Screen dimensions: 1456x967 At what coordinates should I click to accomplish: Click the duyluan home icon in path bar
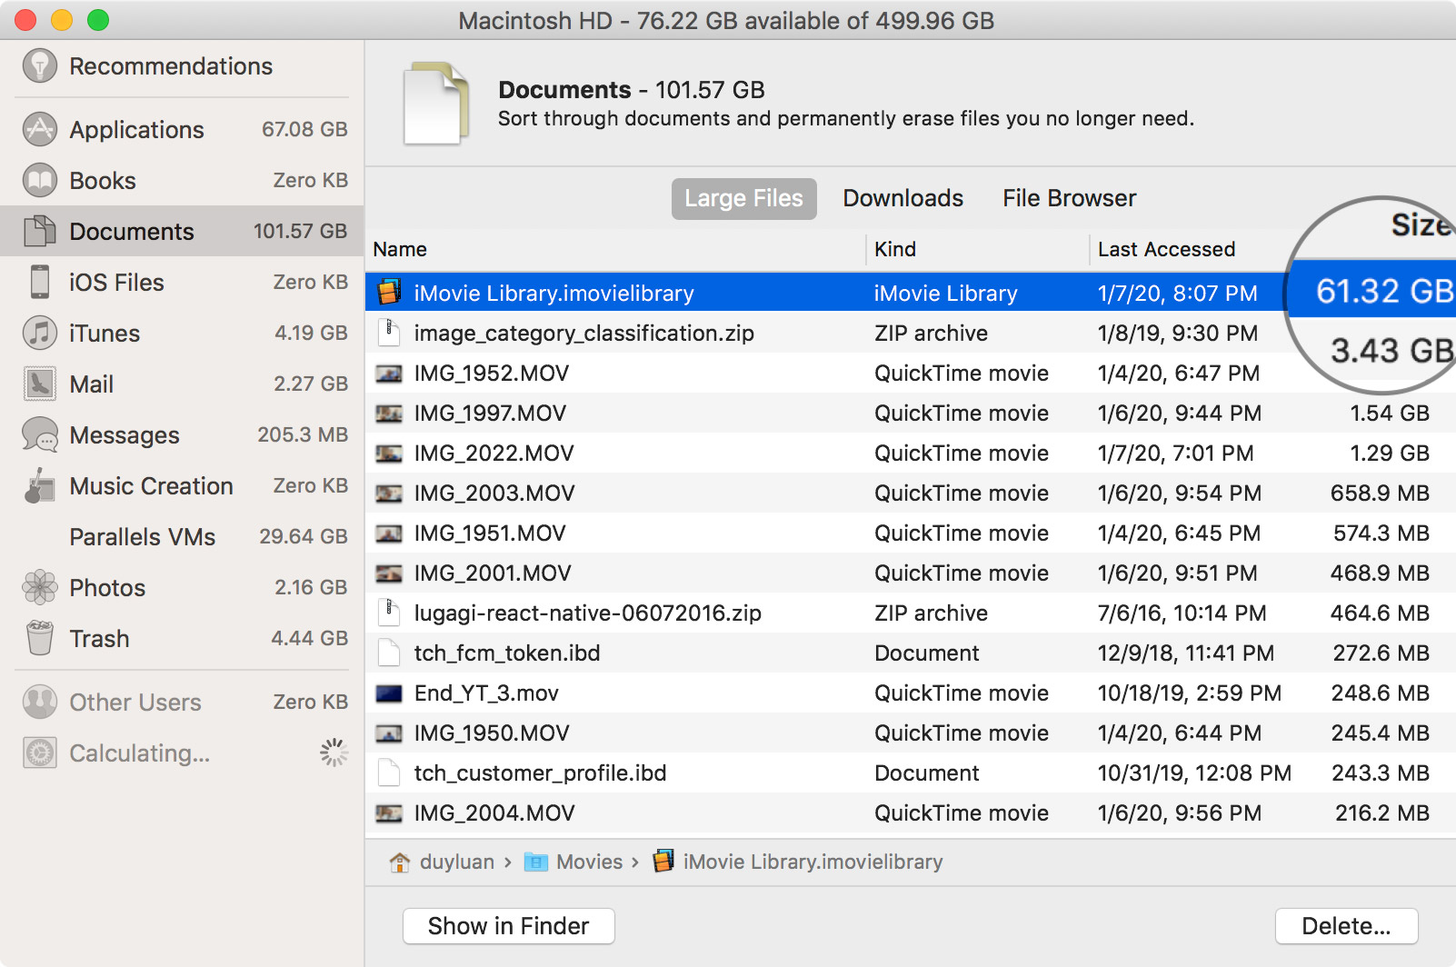tap(400, 862)
